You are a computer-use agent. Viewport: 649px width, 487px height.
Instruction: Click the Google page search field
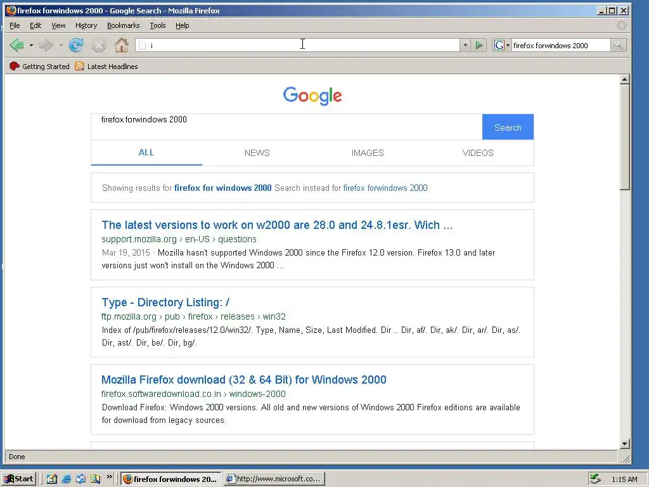[x=286, y=127]
